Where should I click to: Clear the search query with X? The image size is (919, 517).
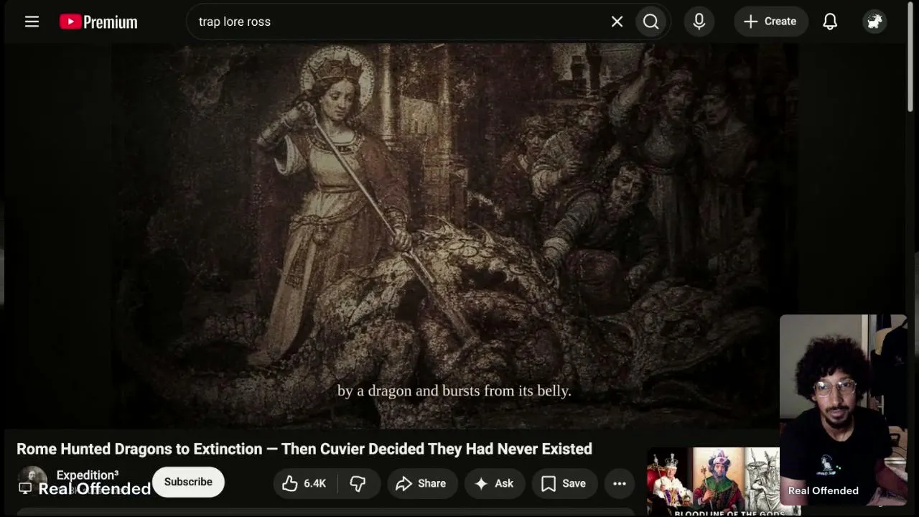(x=617, y=22)
